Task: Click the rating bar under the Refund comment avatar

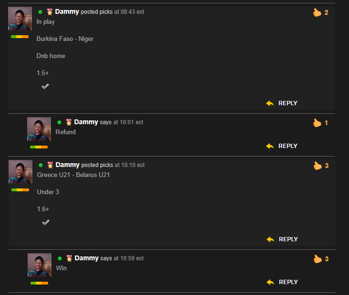Action: 39,147
